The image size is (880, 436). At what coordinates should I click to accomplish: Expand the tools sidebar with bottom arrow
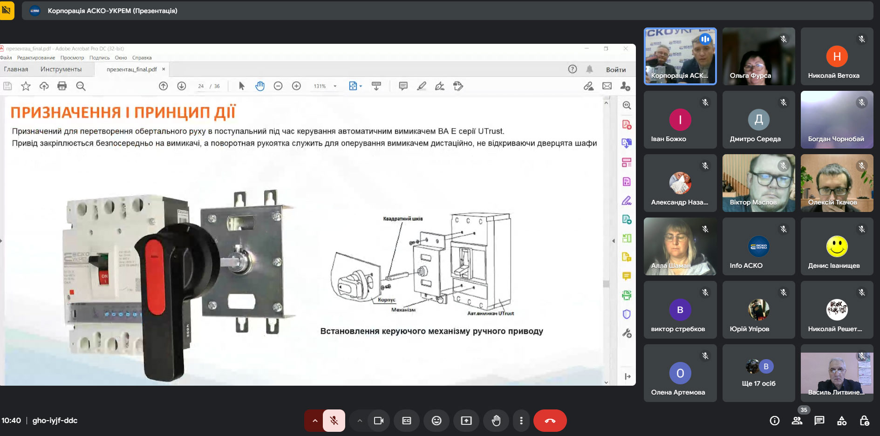click(627, 376)
